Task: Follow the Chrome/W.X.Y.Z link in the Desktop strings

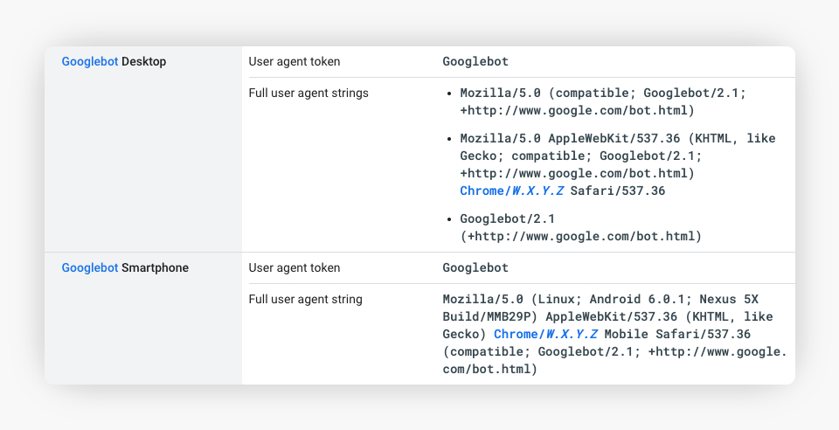Action: (511, 191)
